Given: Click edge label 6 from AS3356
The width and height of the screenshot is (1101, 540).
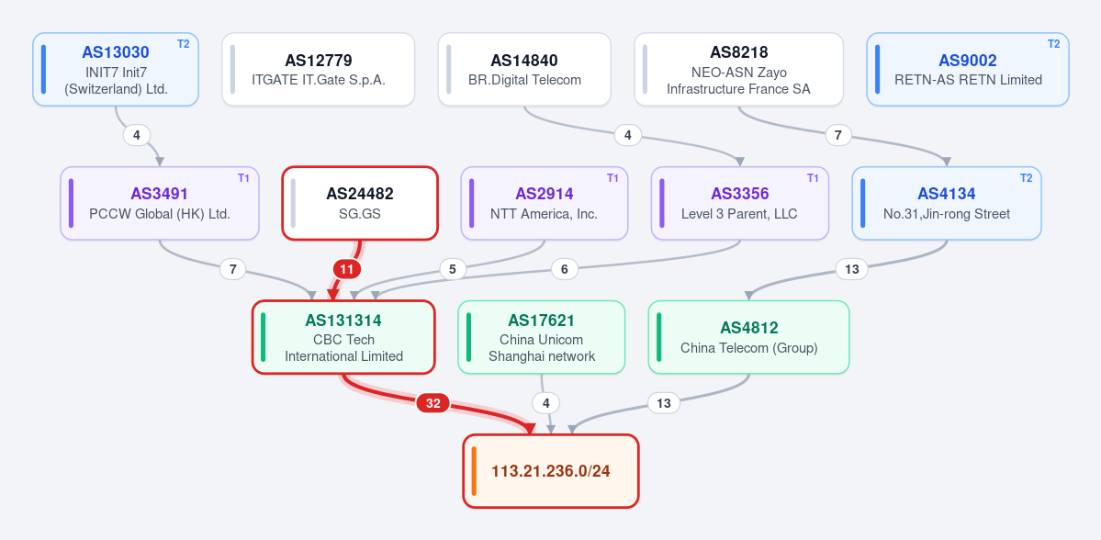Looking at the screenshot, I should 565,269.
